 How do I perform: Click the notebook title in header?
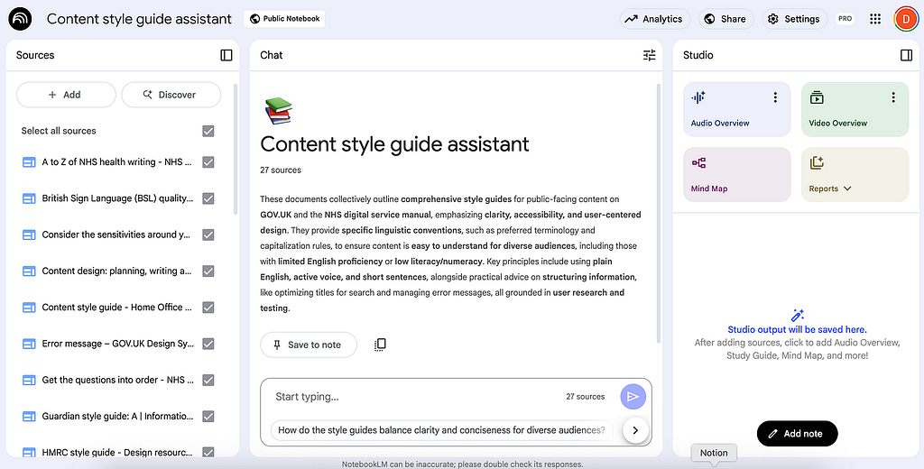point(139,19)
